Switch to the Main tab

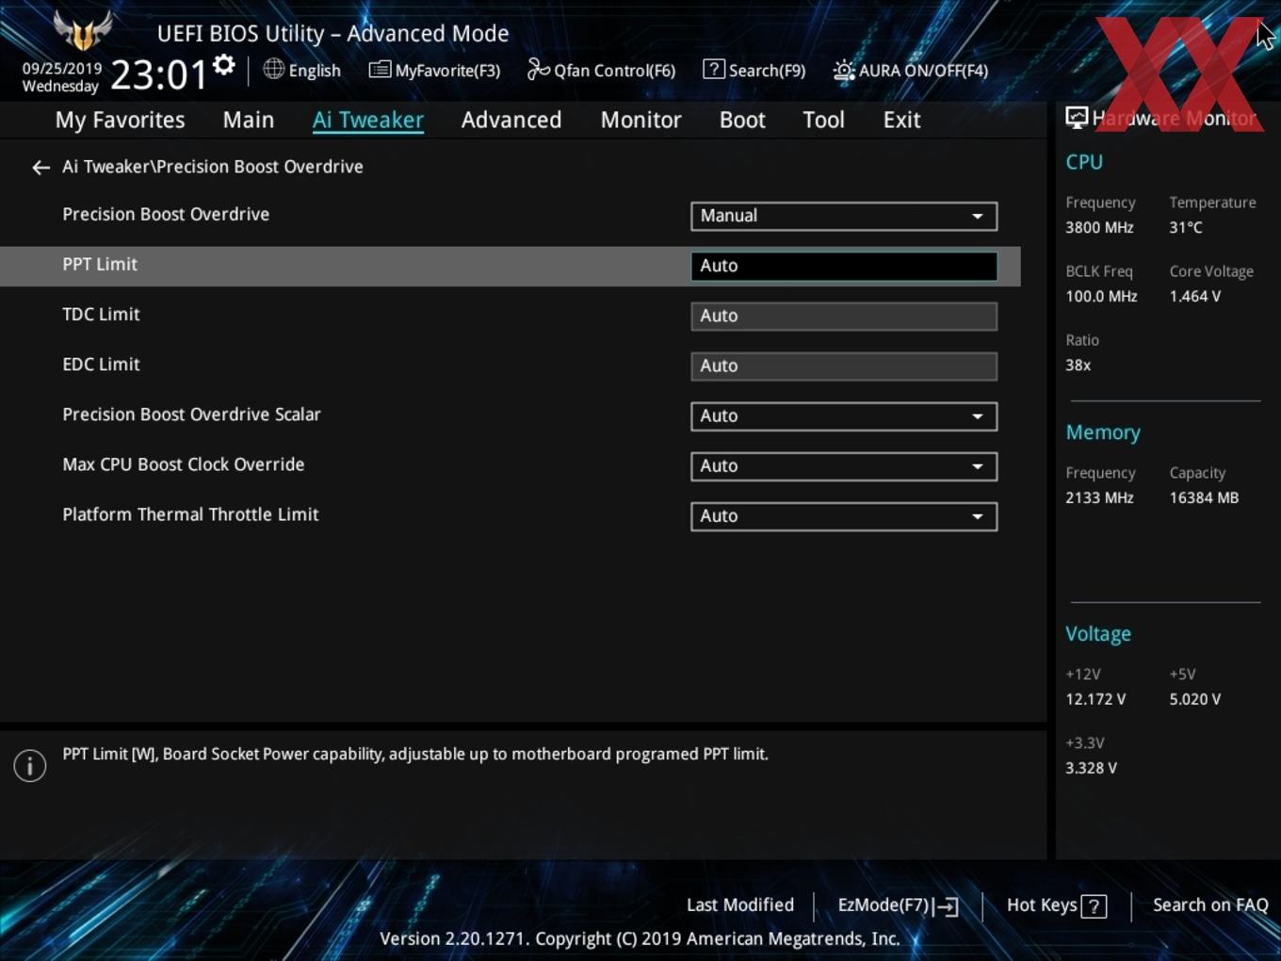[x=249, y=120]
